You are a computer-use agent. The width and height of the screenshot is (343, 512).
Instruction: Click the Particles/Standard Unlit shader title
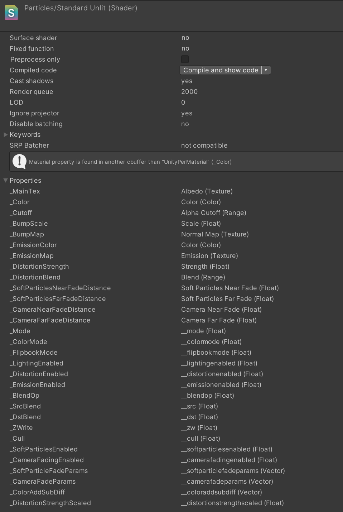pyautogui.click(x=81, y=8)
